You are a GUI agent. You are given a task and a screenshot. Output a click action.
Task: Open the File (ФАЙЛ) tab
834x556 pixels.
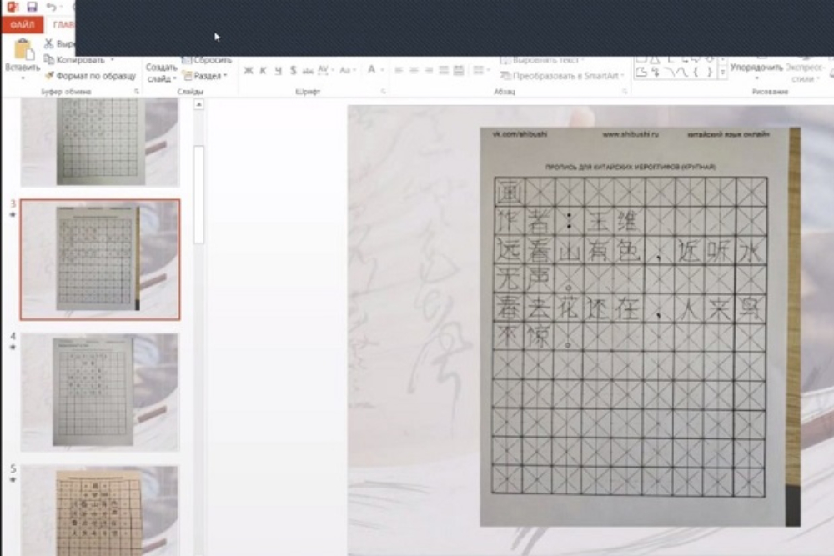point(23,25)
